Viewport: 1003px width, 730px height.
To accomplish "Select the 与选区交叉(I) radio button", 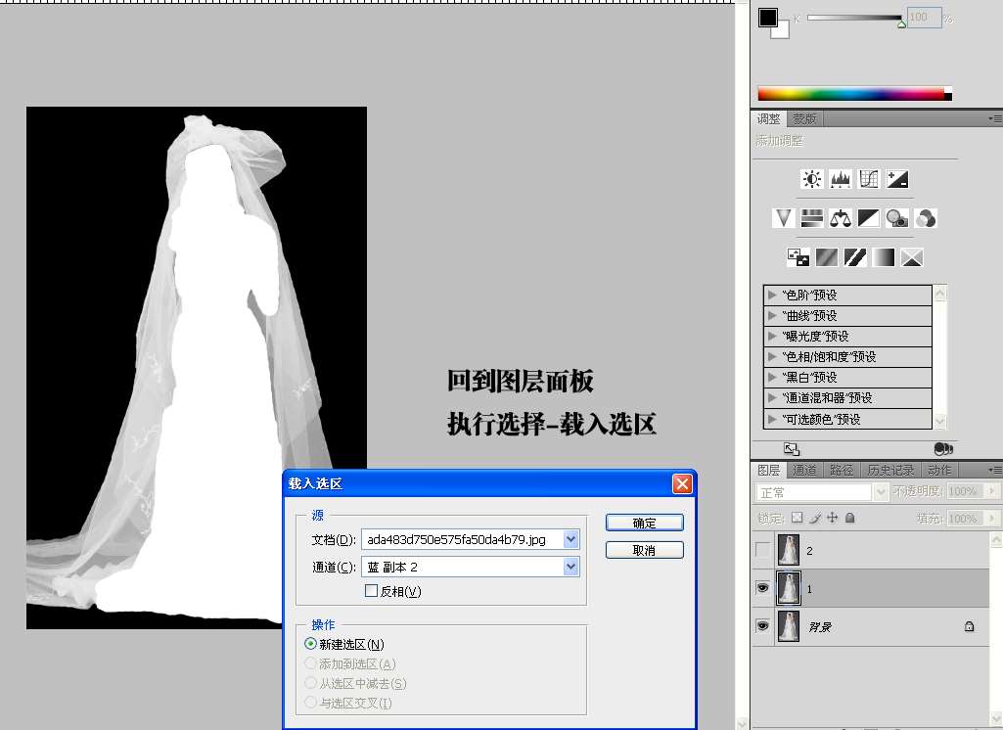I will click(x=311, y=703).
